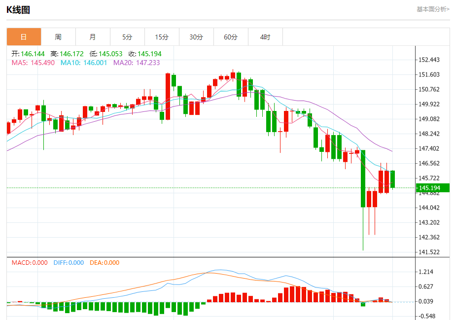Click the 143.202 price axis label
This screenshot has height=320, width=454.
click(429, 222)
